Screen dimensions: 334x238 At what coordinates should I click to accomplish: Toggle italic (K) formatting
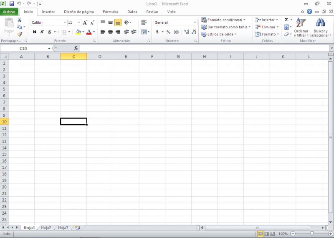click(42, 32)
